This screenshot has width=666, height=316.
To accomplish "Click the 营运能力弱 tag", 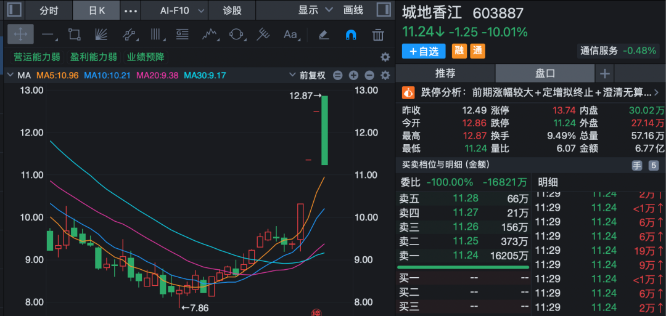I will tap(37, 57).
